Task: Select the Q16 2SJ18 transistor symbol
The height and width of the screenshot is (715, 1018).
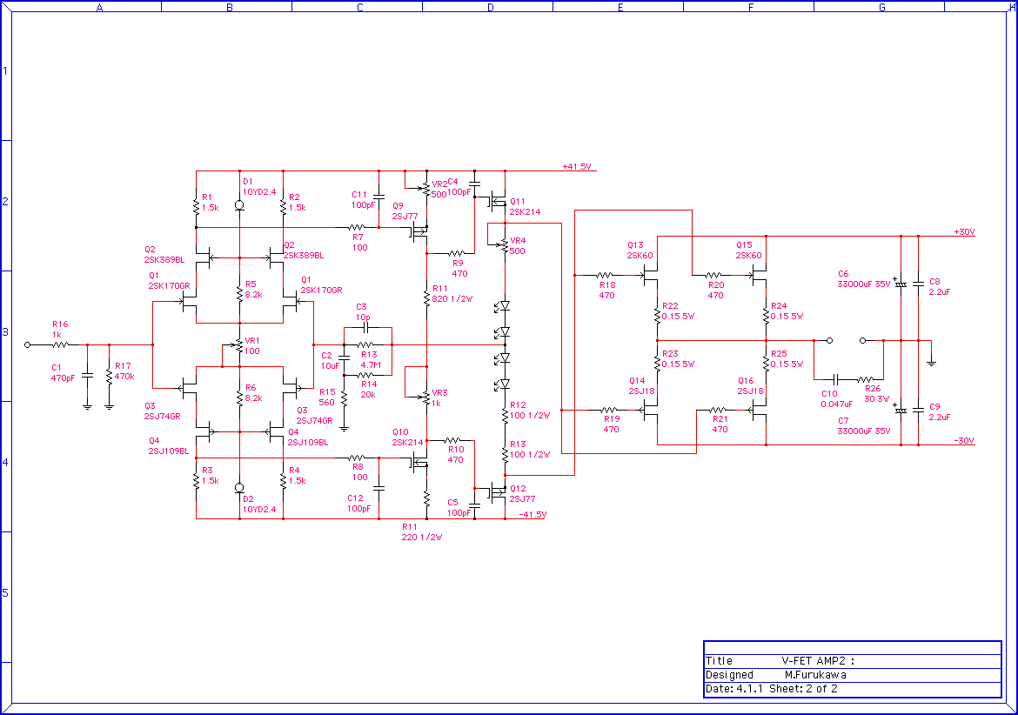Action: [759, 409]
